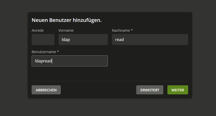
Task: Click the Anrede label
Action: point(38,30)
